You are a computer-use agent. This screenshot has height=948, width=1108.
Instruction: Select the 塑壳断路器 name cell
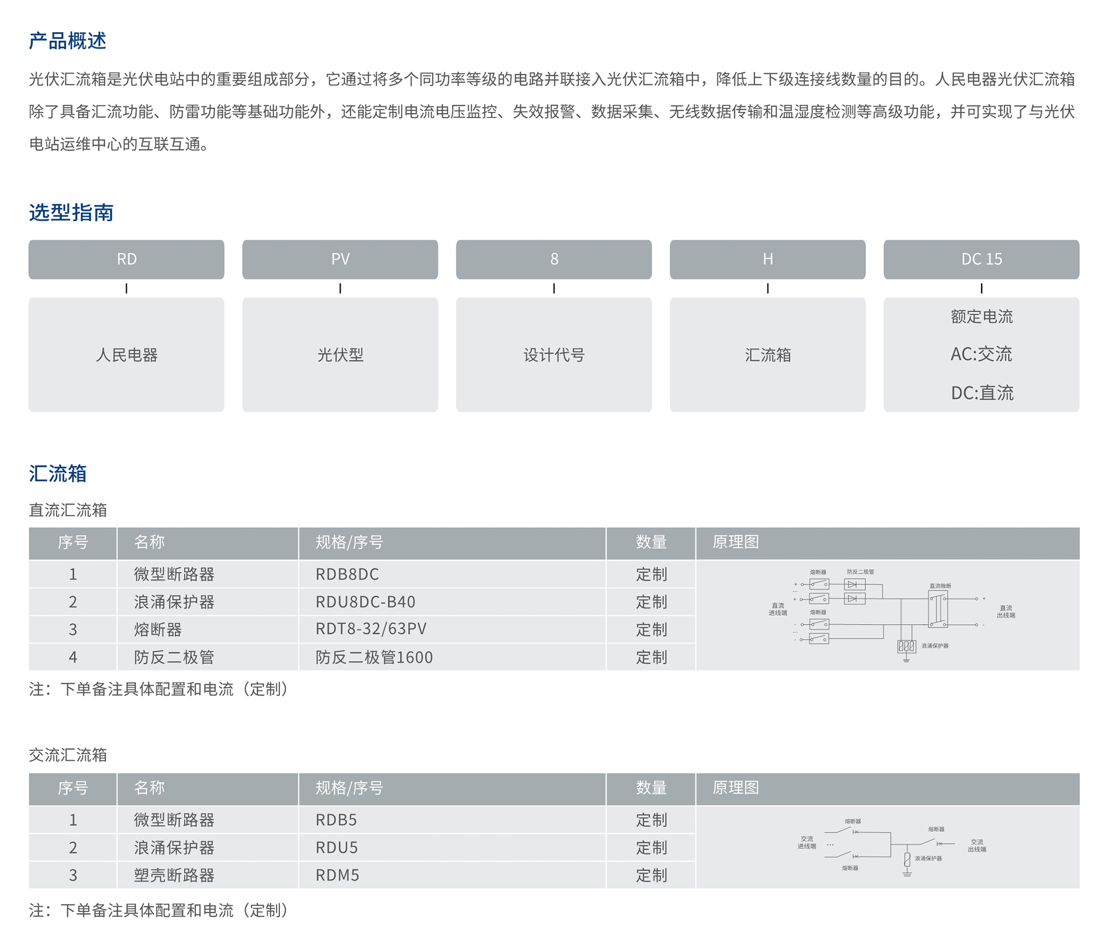click(208, 875)
